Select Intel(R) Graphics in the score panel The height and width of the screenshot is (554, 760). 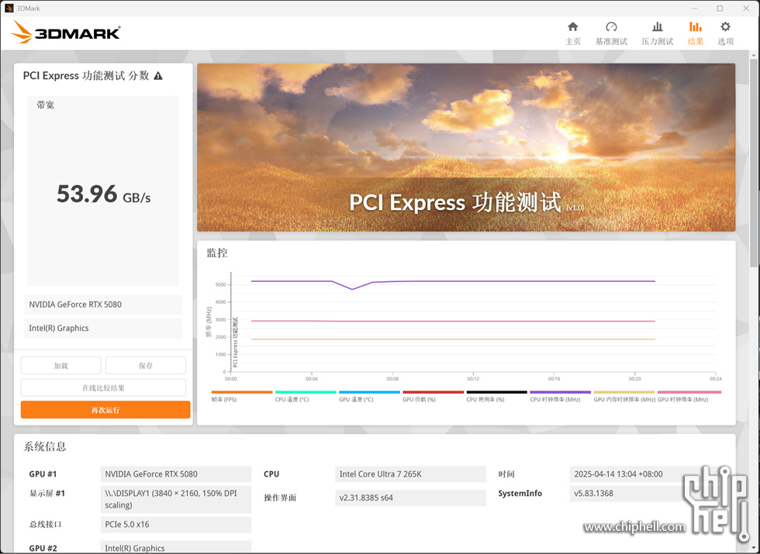[x=102, y=328]
